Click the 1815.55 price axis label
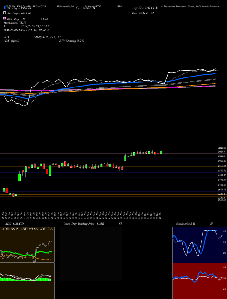The width and height of the screenshot is (227, 299). 222,175
